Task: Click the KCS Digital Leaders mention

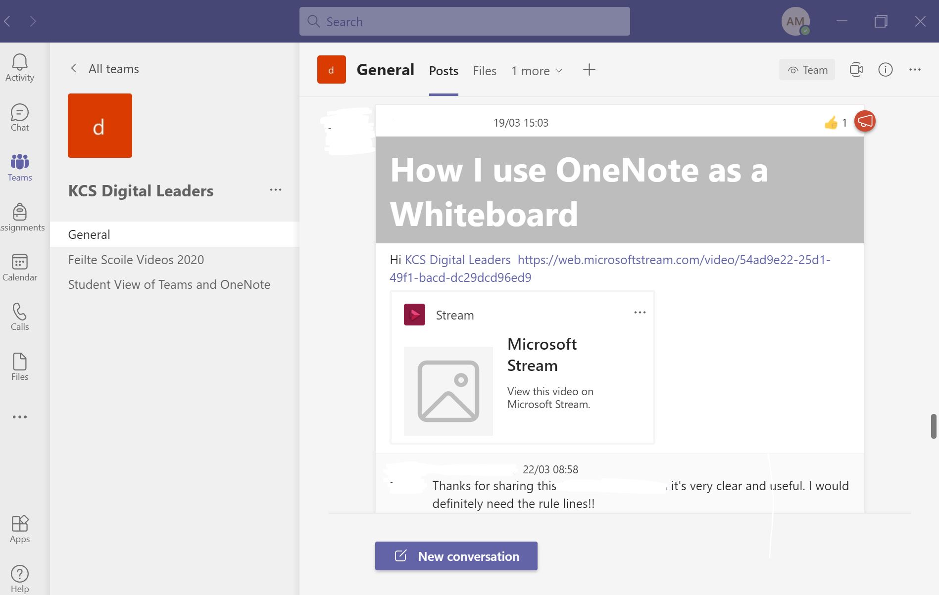Action: pos(457,260)
